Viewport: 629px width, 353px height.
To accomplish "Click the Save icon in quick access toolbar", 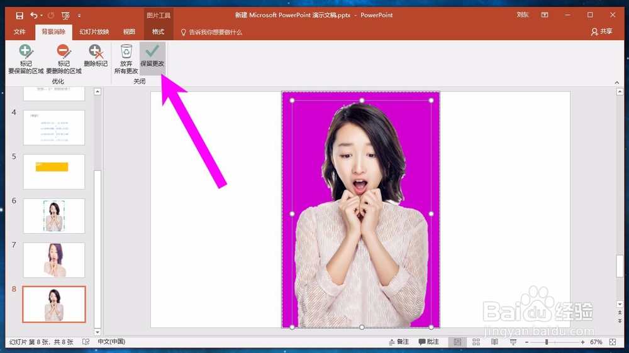I will pyautogui.click(x=19, y=16).
